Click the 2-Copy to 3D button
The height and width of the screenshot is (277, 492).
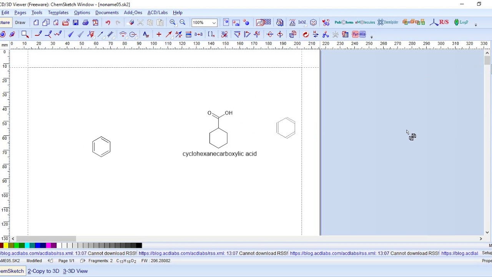43,271
